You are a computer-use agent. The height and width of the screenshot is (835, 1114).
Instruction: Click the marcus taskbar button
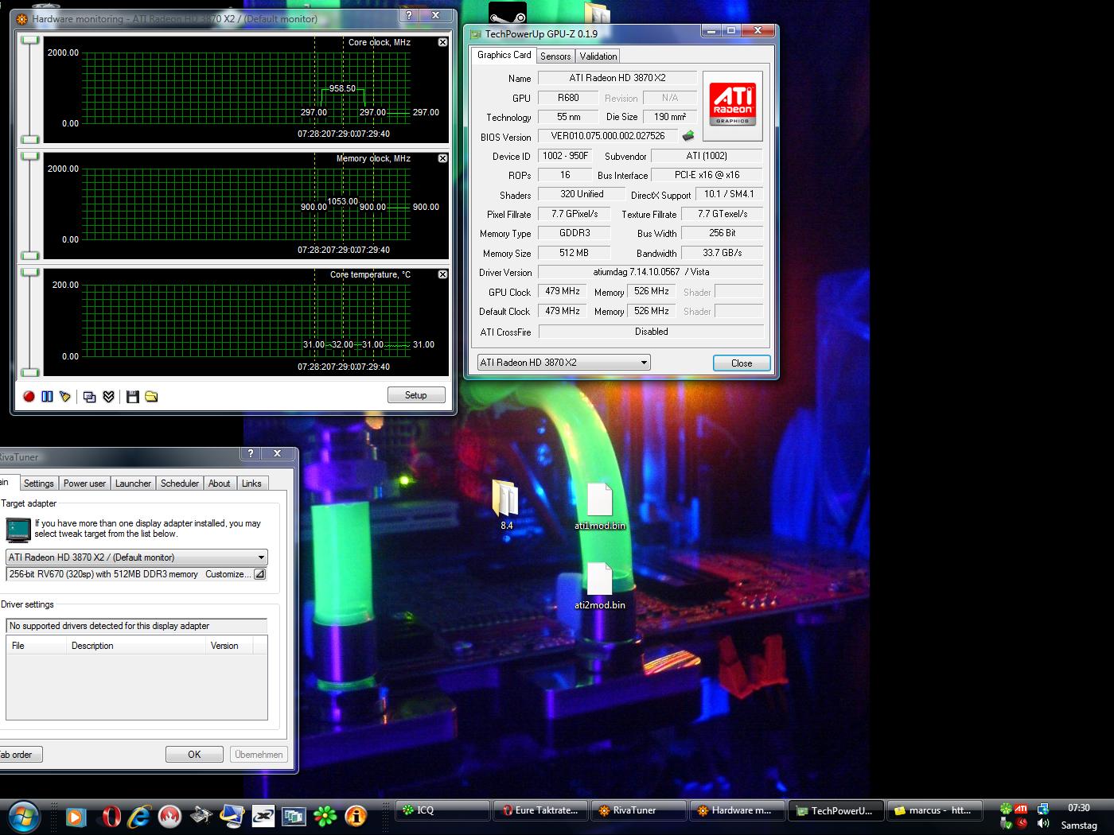pyautogui.click(x=934, y=810)
